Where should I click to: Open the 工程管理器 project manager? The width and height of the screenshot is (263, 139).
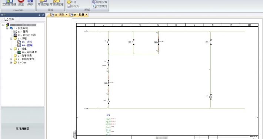coord(9,3)
